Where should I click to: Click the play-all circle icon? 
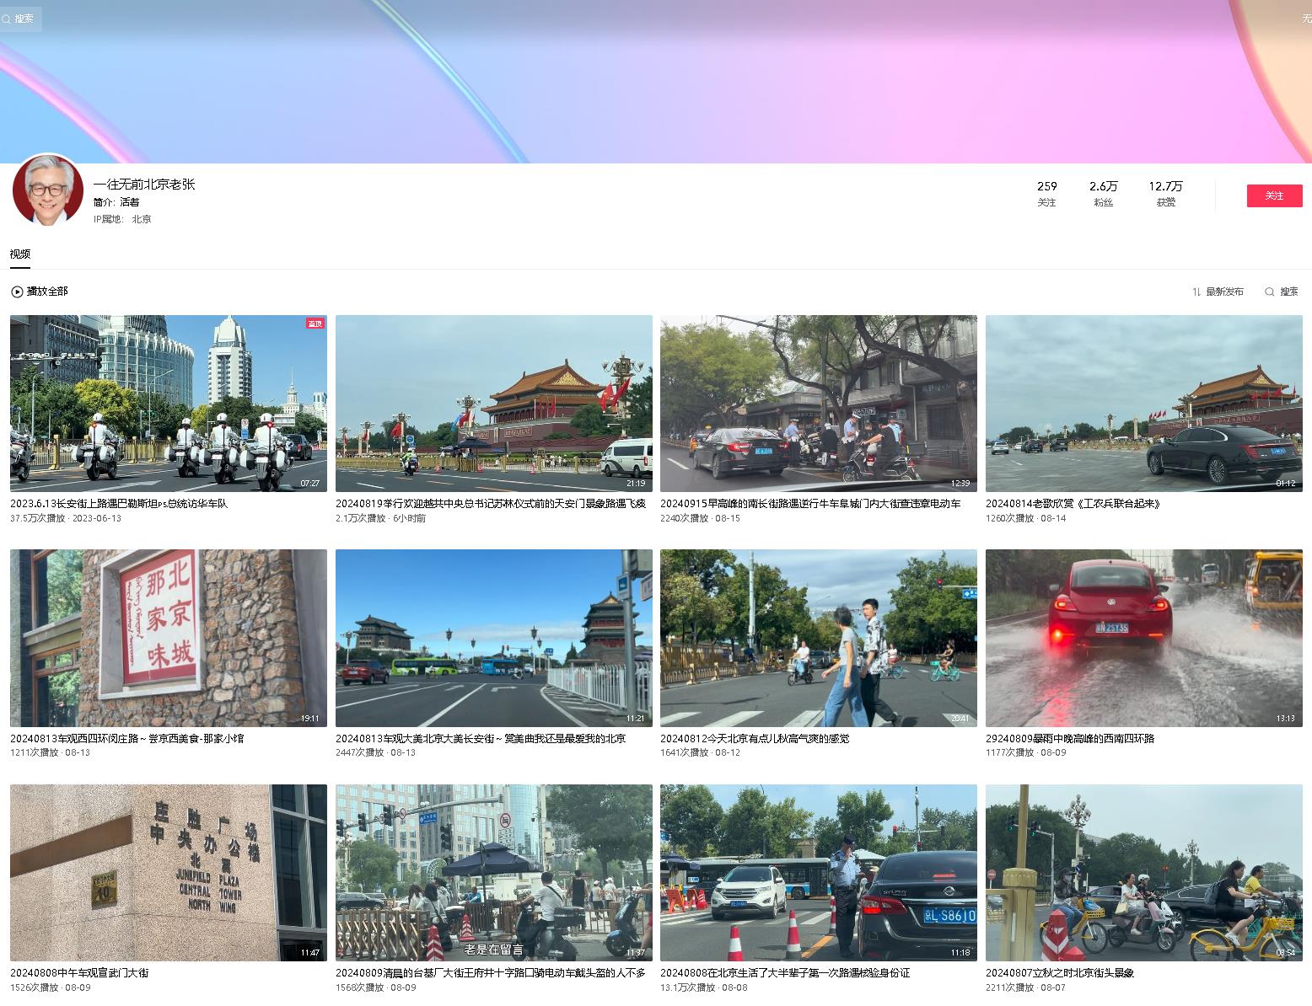pos(17,292)
